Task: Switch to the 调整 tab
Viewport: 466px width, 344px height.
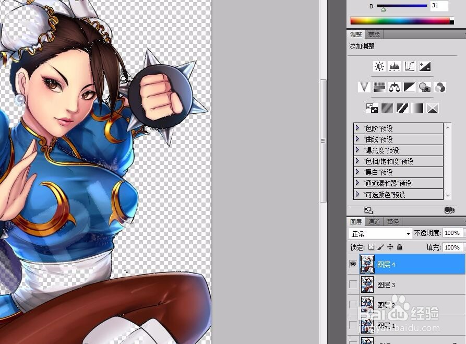Action: [356, 34]
